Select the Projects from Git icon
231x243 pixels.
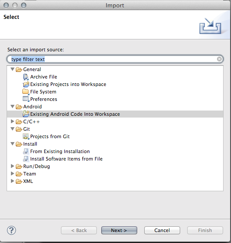tap(26, 136)
